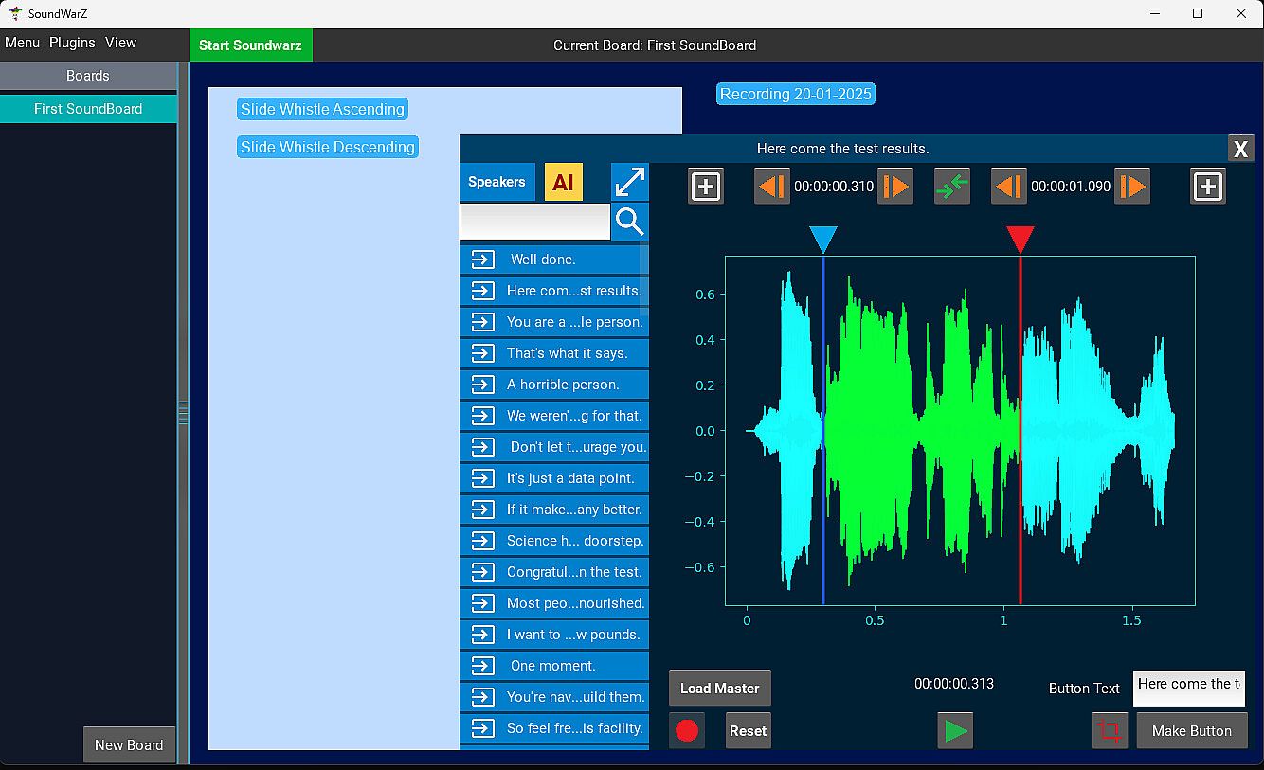
Task: Click the green center-markers arrows icon
Action: (x=951, y=187)
